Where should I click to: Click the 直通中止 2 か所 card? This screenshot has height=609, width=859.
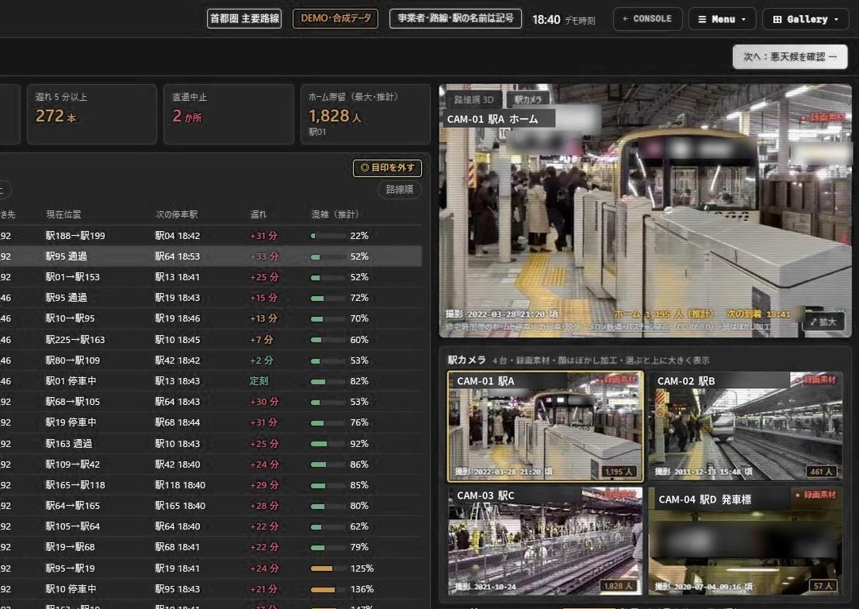(x=228, y=114)
